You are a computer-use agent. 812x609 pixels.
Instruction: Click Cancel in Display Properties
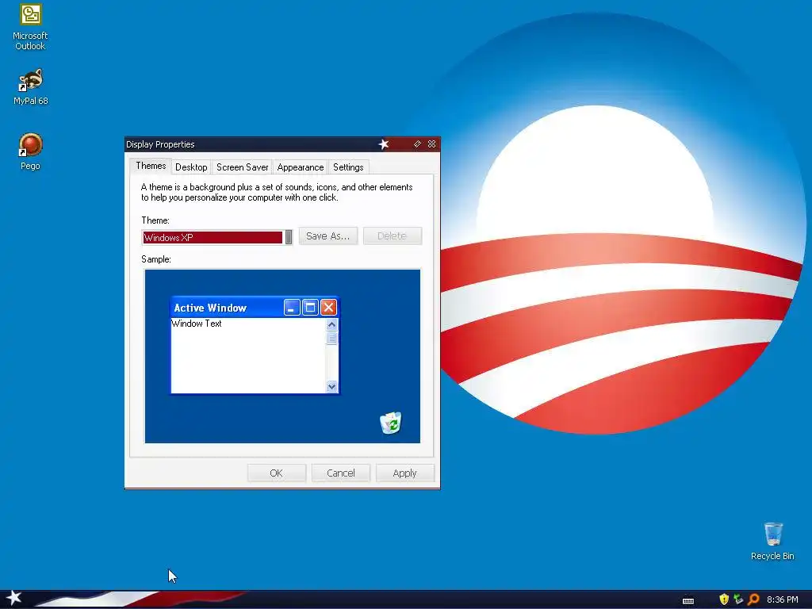pyautogui.click(x=341, y=473)
